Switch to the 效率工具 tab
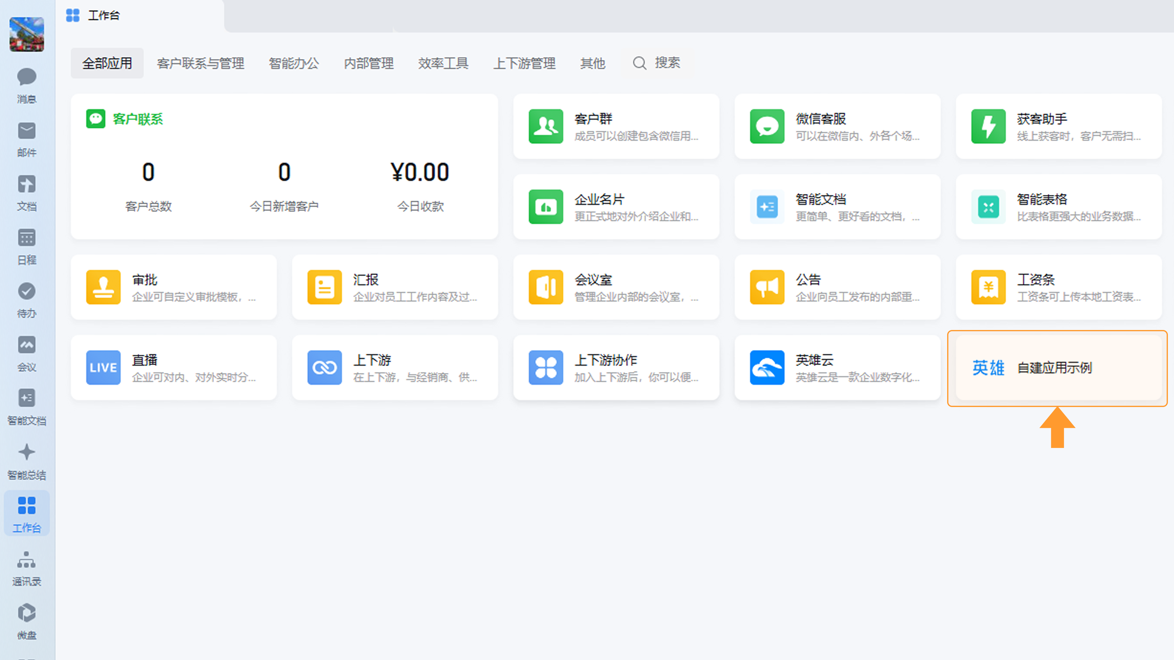1174x660 pixels. pyautogui.click(x=443, y=63)
